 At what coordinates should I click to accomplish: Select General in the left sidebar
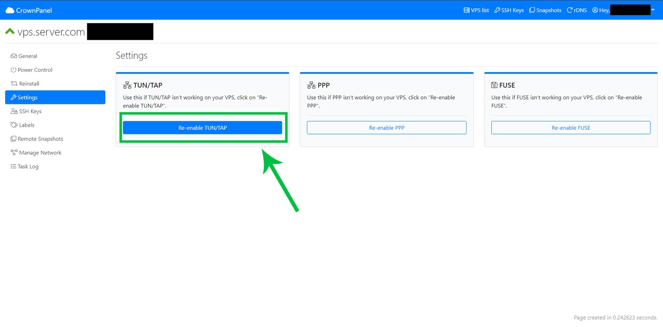pyautogui.click(x=28, y=56)
